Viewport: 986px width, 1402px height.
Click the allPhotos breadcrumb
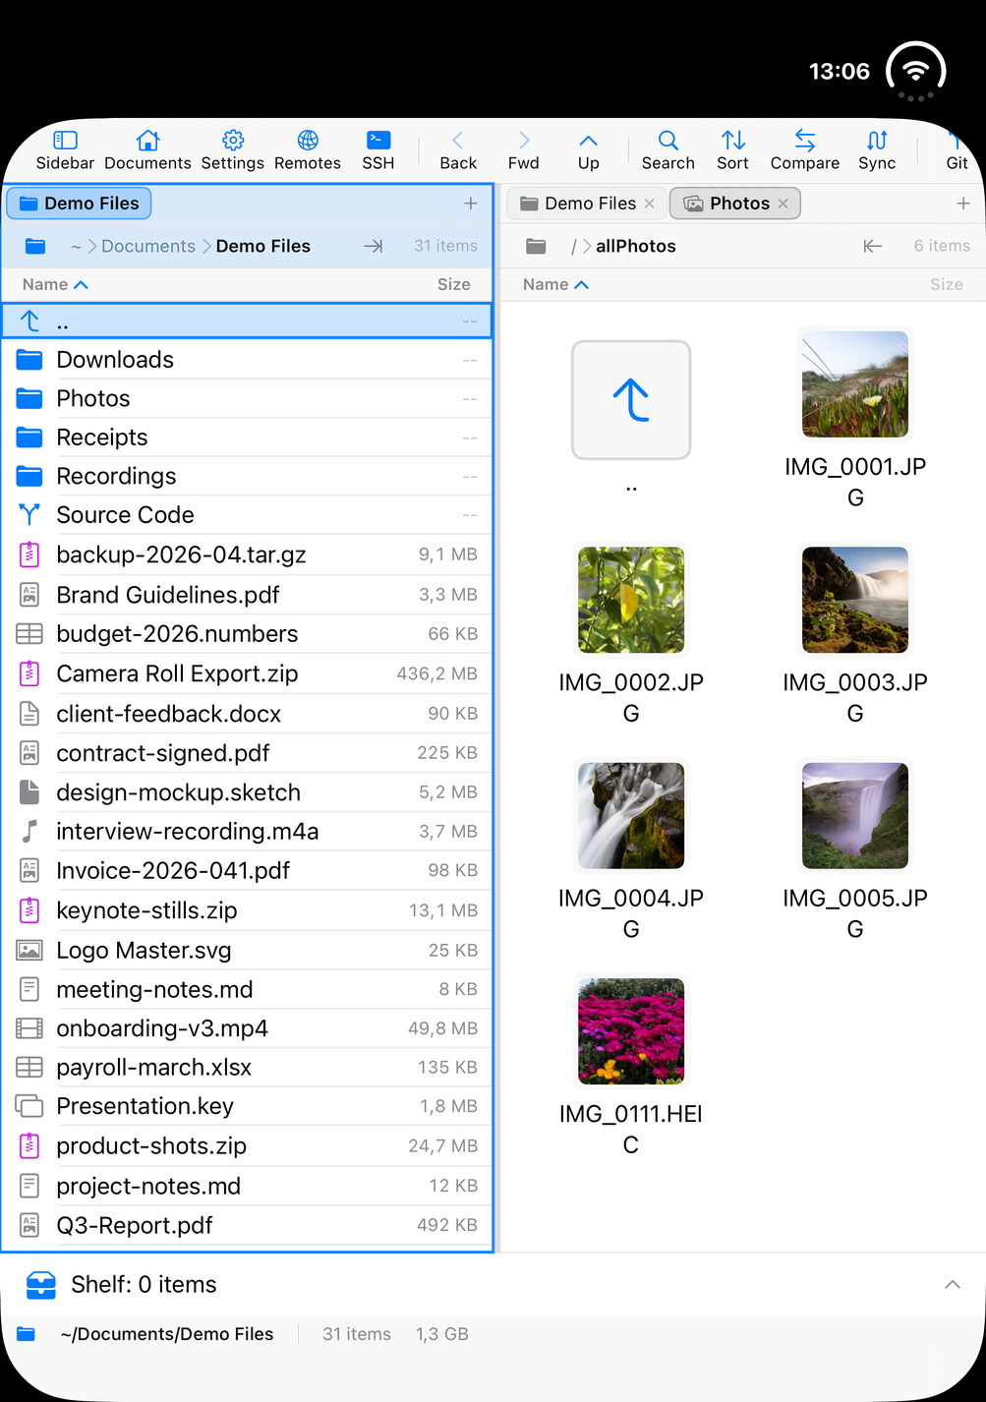point(636,246)
